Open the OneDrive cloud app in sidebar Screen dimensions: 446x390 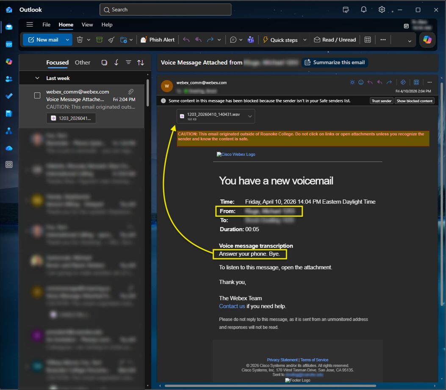coord(9,148)
